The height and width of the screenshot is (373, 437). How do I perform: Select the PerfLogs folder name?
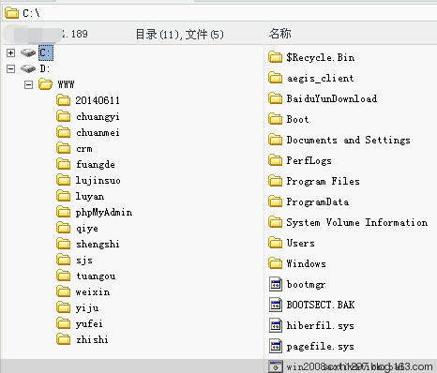click(x=309, y=160)
